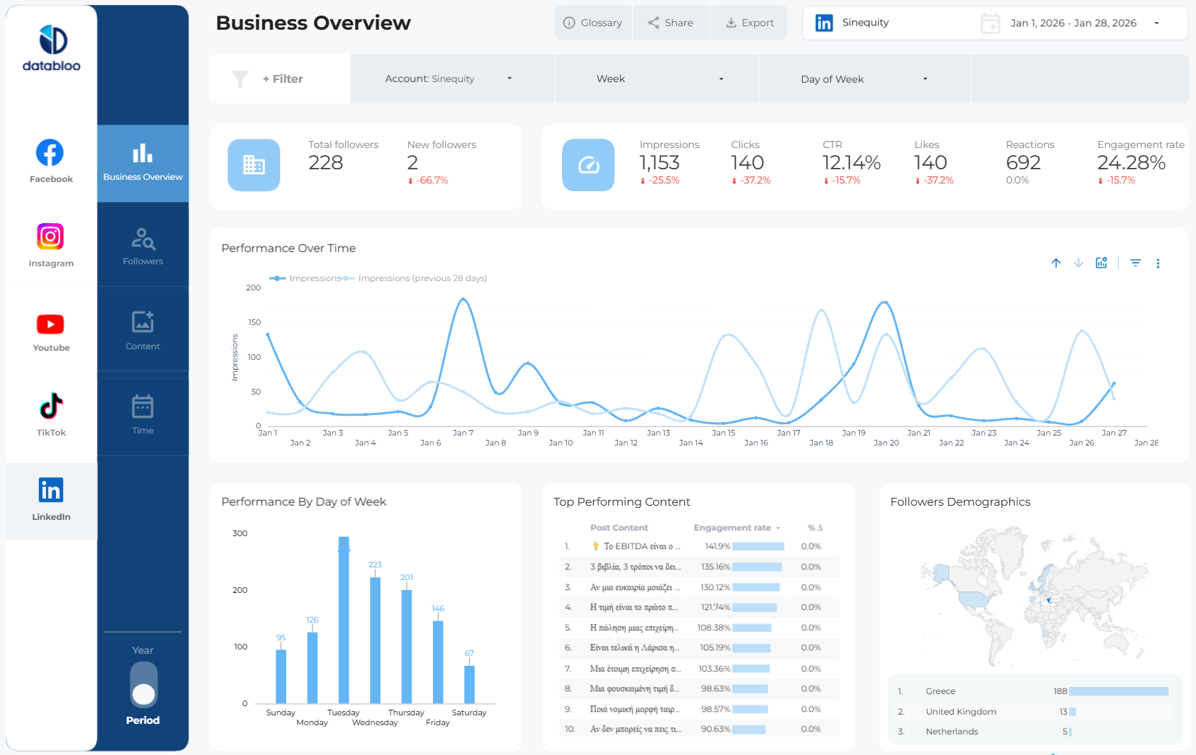
Task: Open the LinkedIn section in sidebar
Action: pos(50,496)
